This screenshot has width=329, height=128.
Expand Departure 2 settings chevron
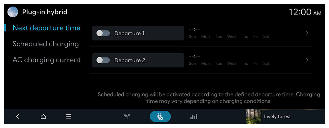click(307, 60)
